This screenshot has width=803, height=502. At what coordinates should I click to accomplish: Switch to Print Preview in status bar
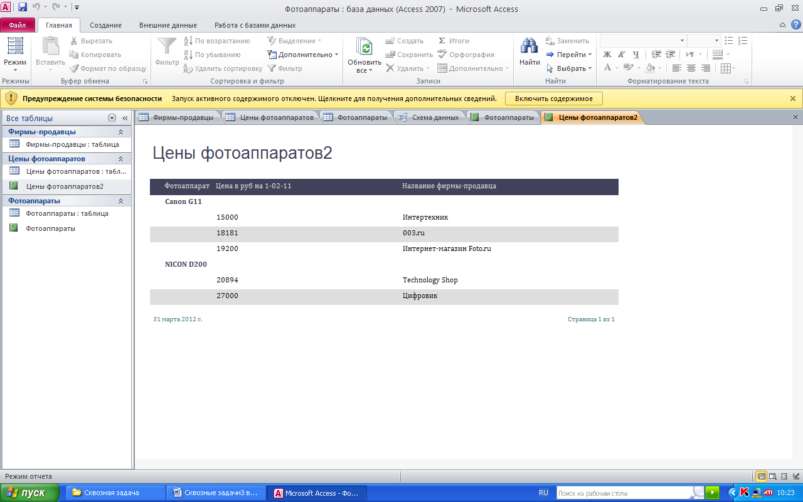[x=774, y=476]
